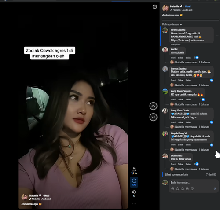Send the comment with arrow icon

click(215, 189)
